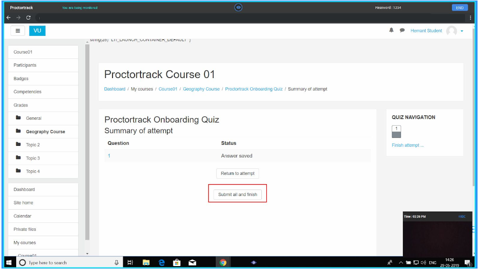Viewport: 480px width, 271px height.
Task: Click the VU logo
Action: 37,30
